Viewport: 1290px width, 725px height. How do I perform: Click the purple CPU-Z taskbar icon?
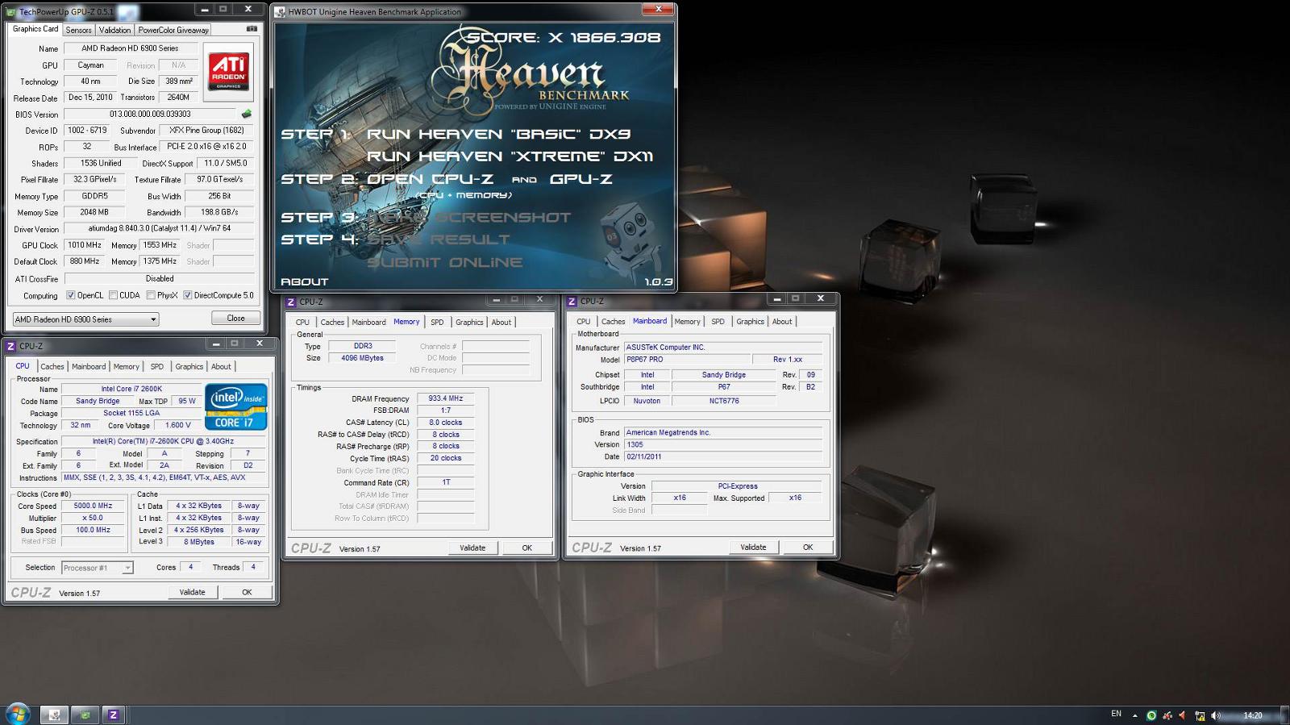click(114, 715)
